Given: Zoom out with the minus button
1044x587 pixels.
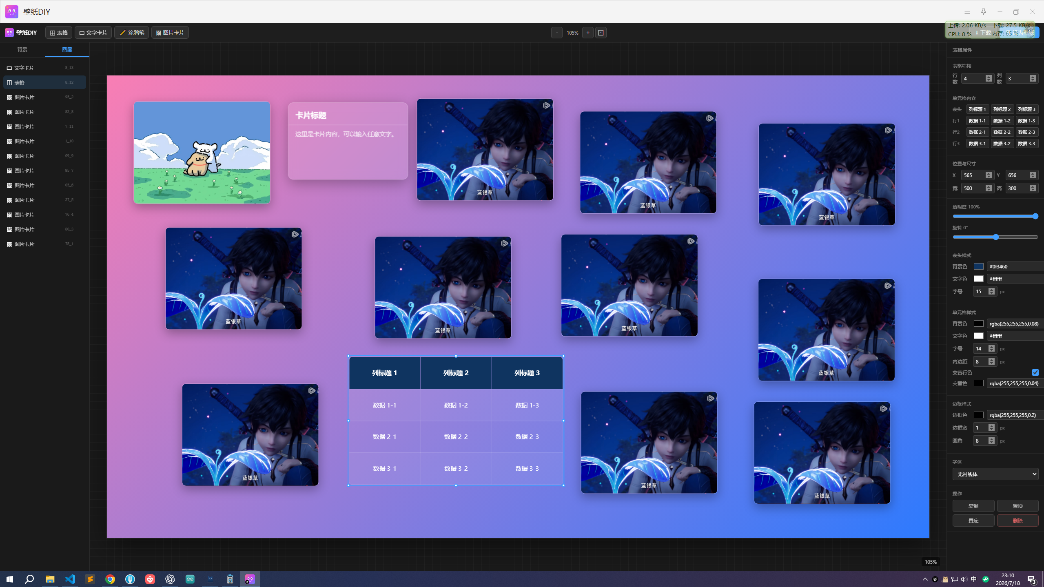Looking at the screenshot, I should [x=557, y=33].
